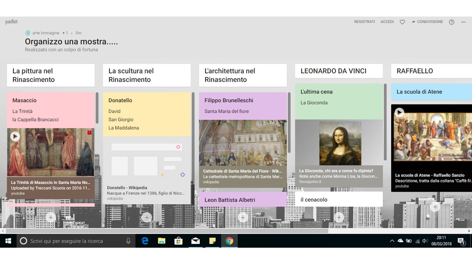472x265 pixels.
Task: Add post under L'architettura nel Rinascimento
Action: tap(243, 217)
